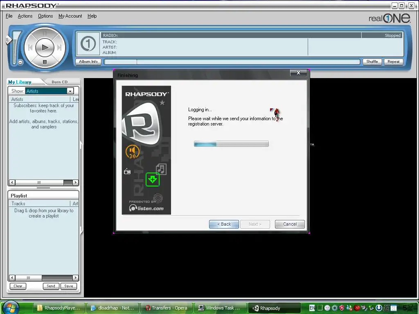
Task: Click the track progress seek bar
Action: click(232, 62)
